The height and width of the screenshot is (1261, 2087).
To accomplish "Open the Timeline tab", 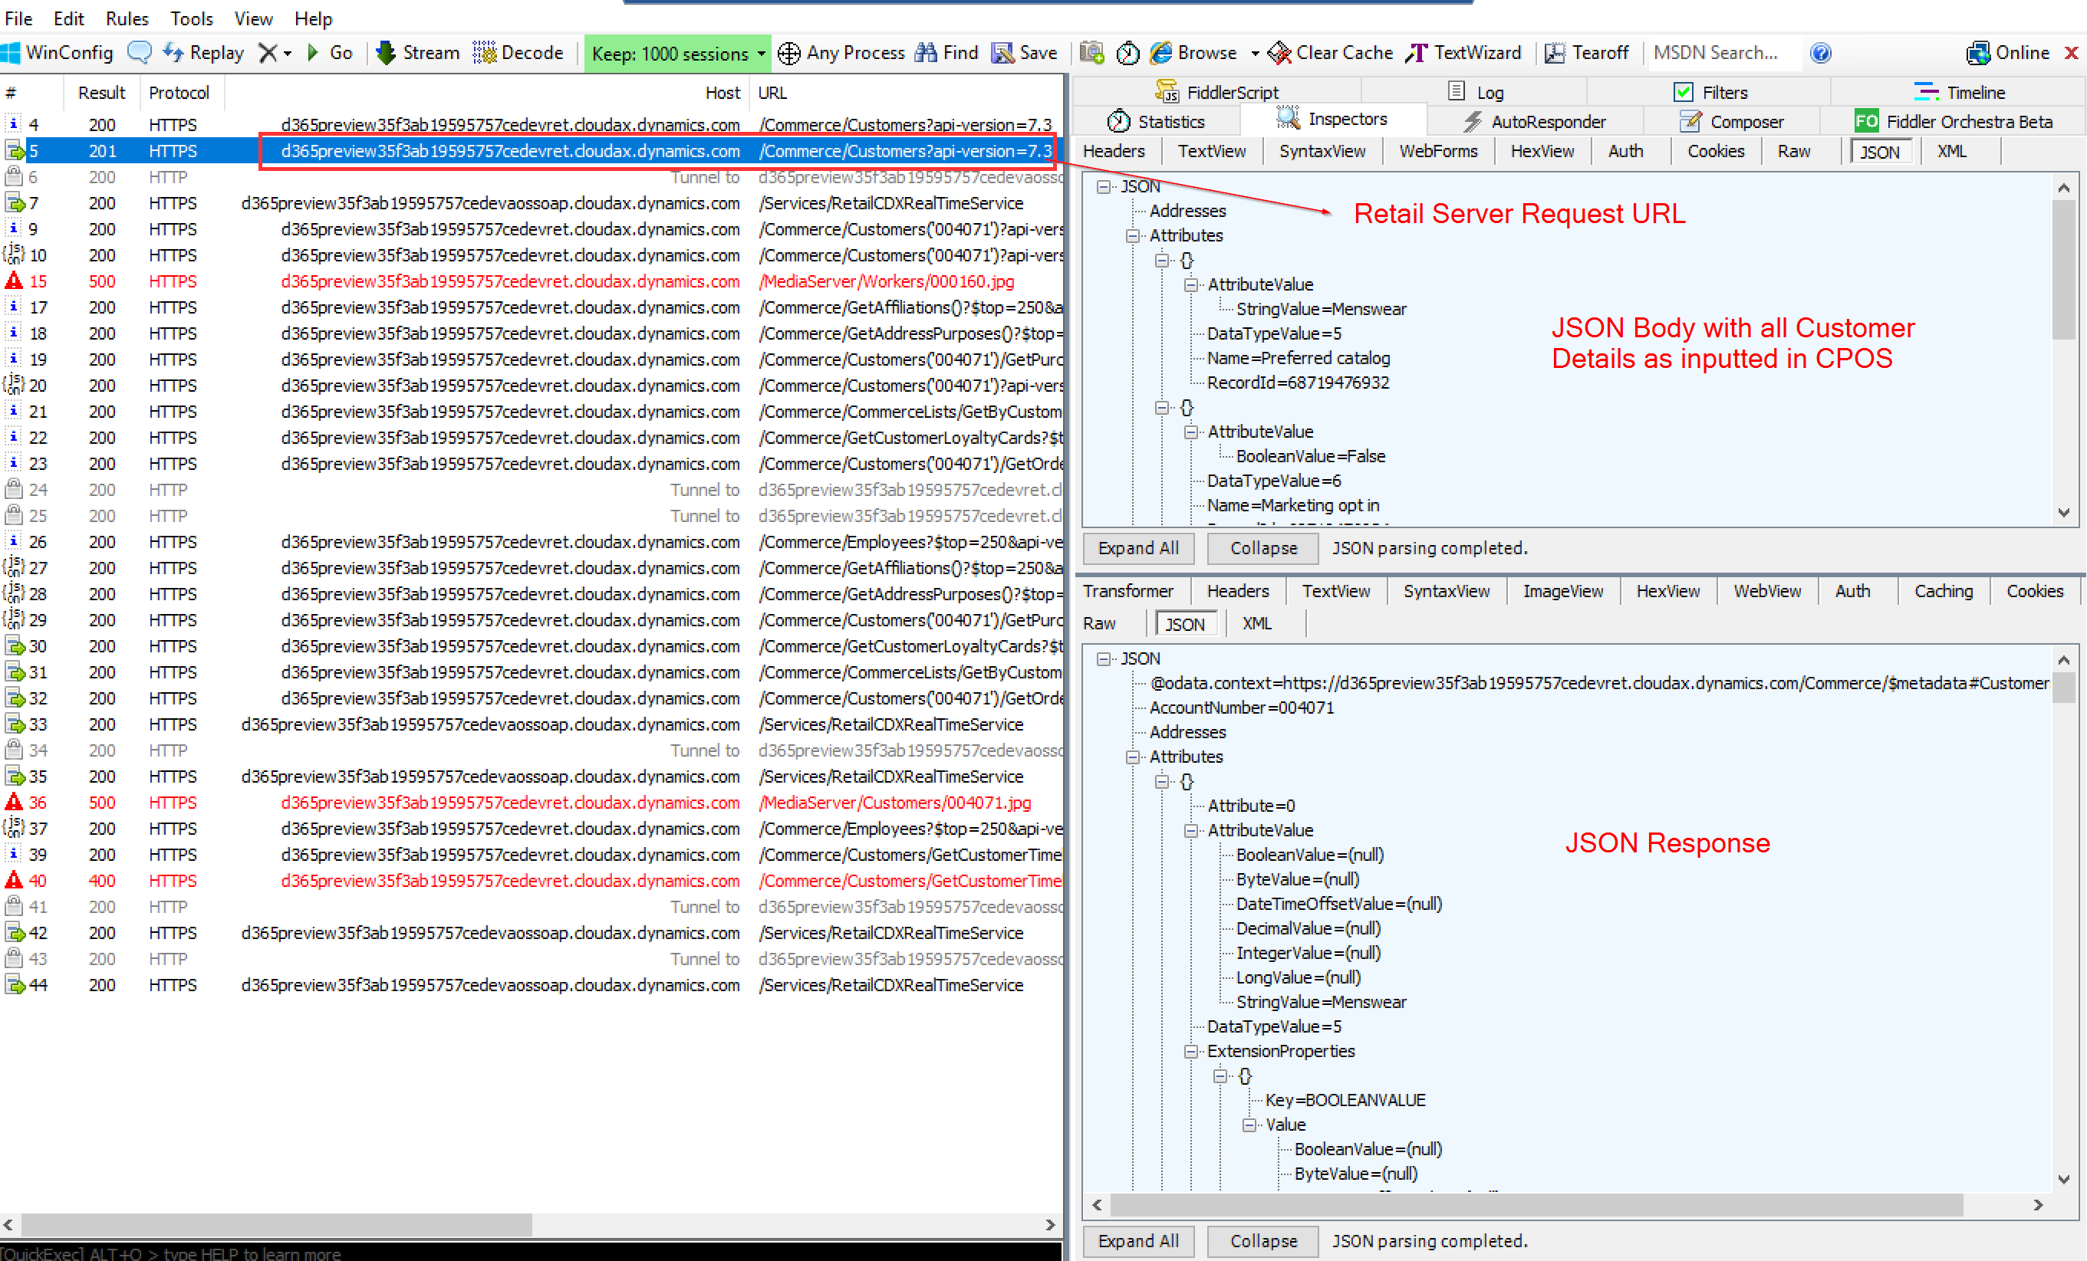I will [x=1958, y=92].
